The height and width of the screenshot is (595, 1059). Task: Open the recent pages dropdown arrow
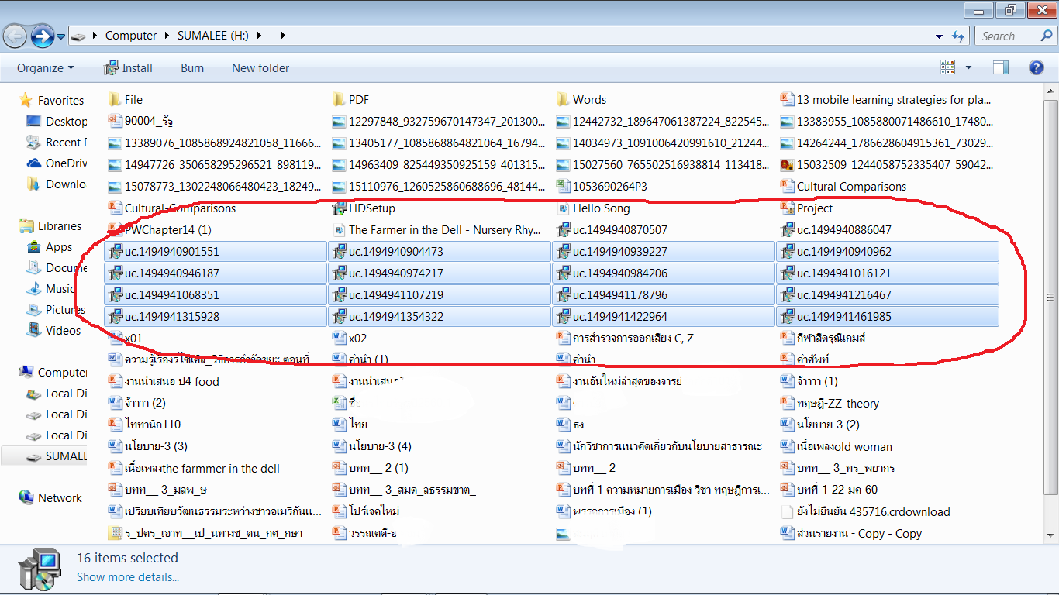pyautogui.click(x=60, y=36)
